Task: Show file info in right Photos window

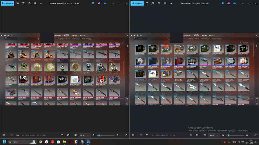Action: click(147, 135)
